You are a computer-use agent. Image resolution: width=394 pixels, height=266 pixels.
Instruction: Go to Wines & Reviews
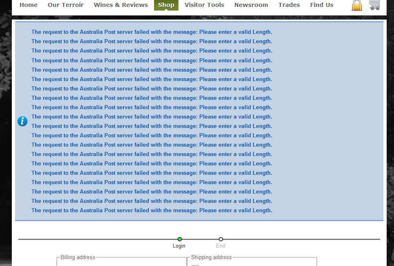click(121, 5)
